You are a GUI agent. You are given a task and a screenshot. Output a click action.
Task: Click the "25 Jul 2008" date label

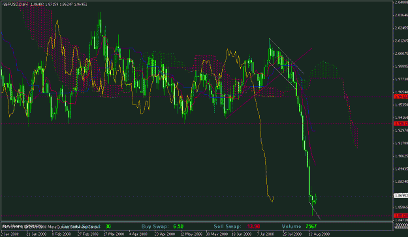coord(292,234)
